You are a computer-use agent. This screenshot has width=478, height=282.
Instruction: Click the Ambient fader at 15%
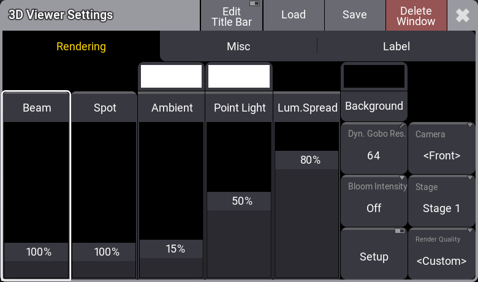(171, 249)
